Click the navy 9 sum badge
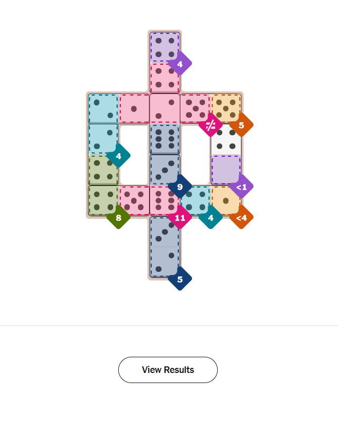The image size is (338, 426). coord(180,186)
